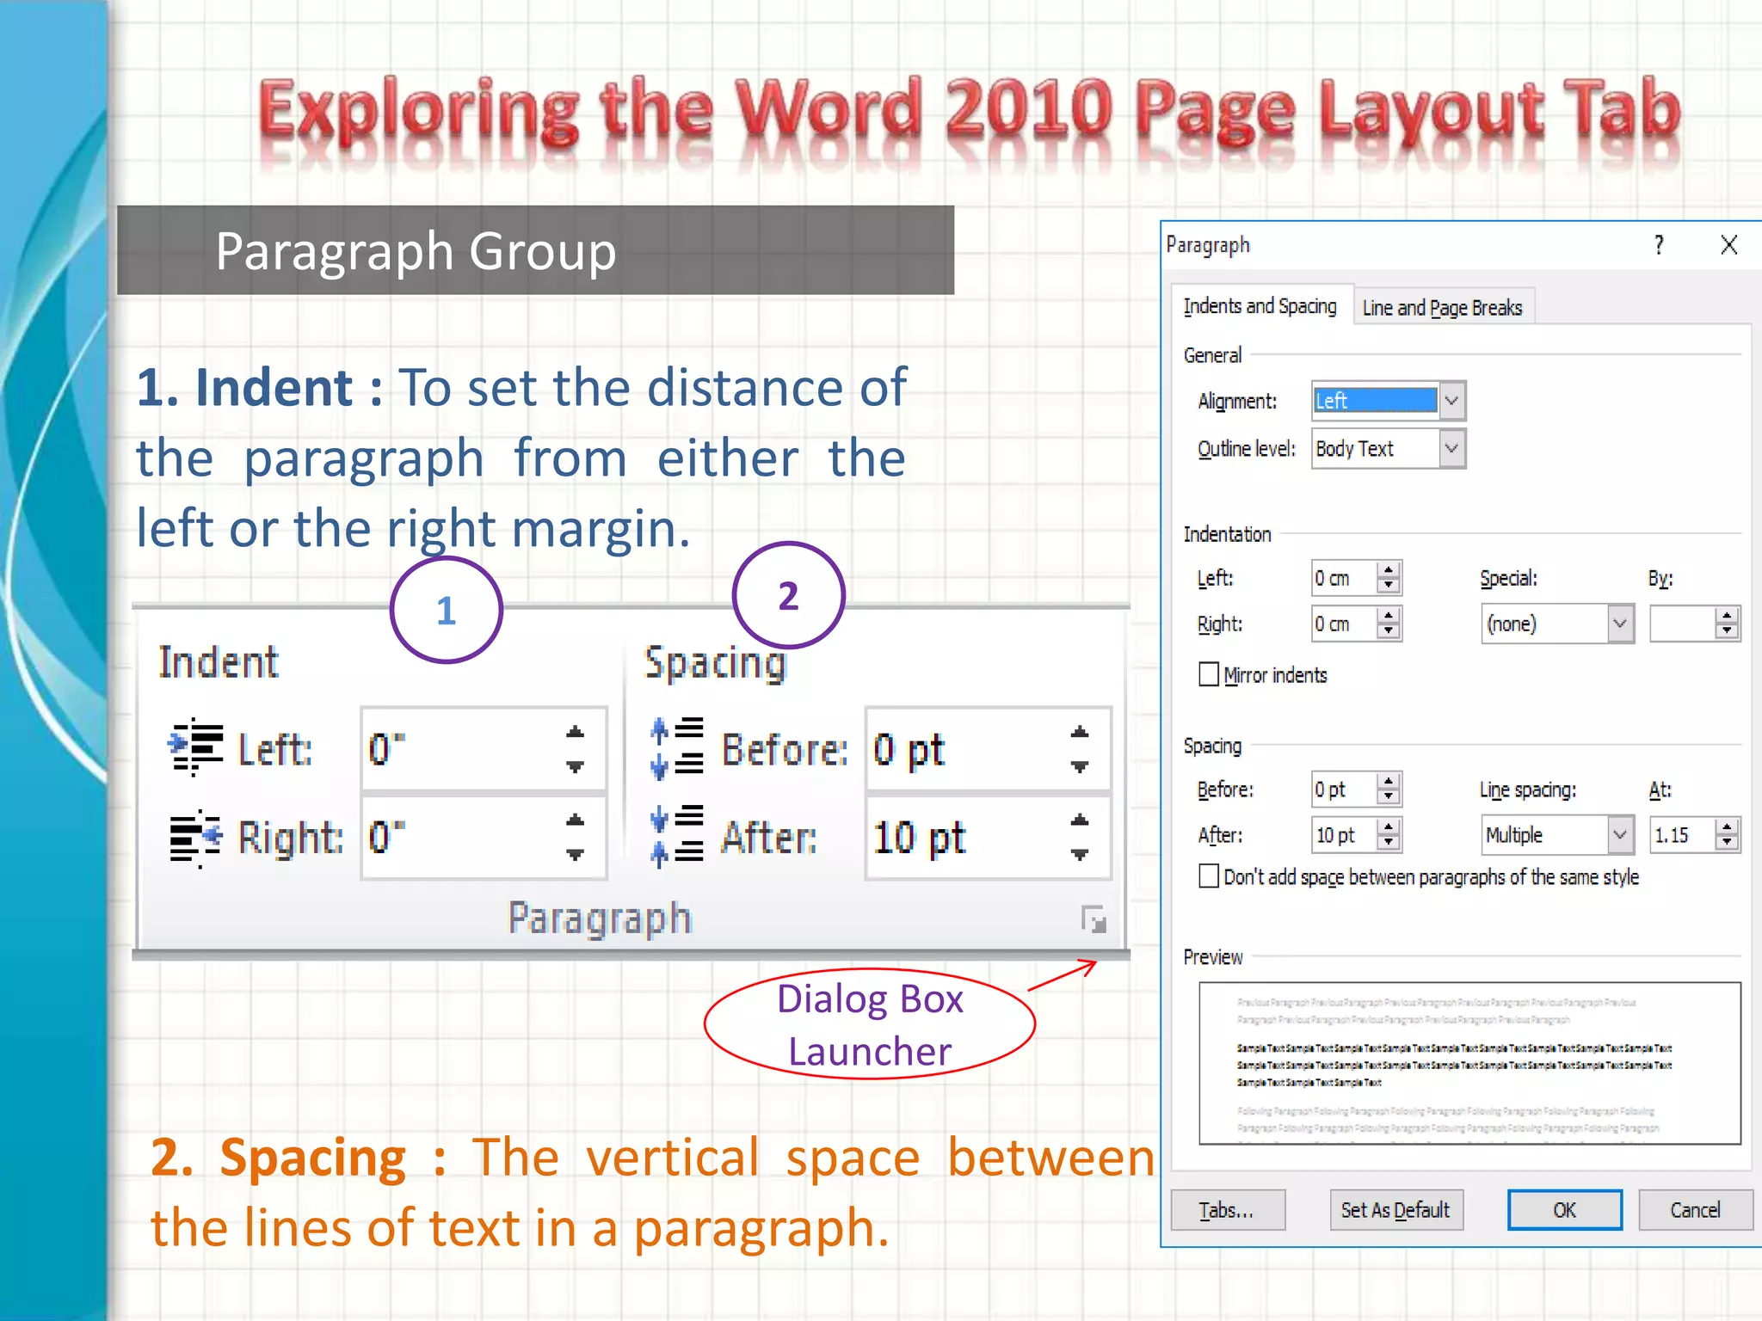Click the ribbon Spacing Before 0 pt field
The height and width of the screenshot is (1321, 1762).
coord(989,749)
